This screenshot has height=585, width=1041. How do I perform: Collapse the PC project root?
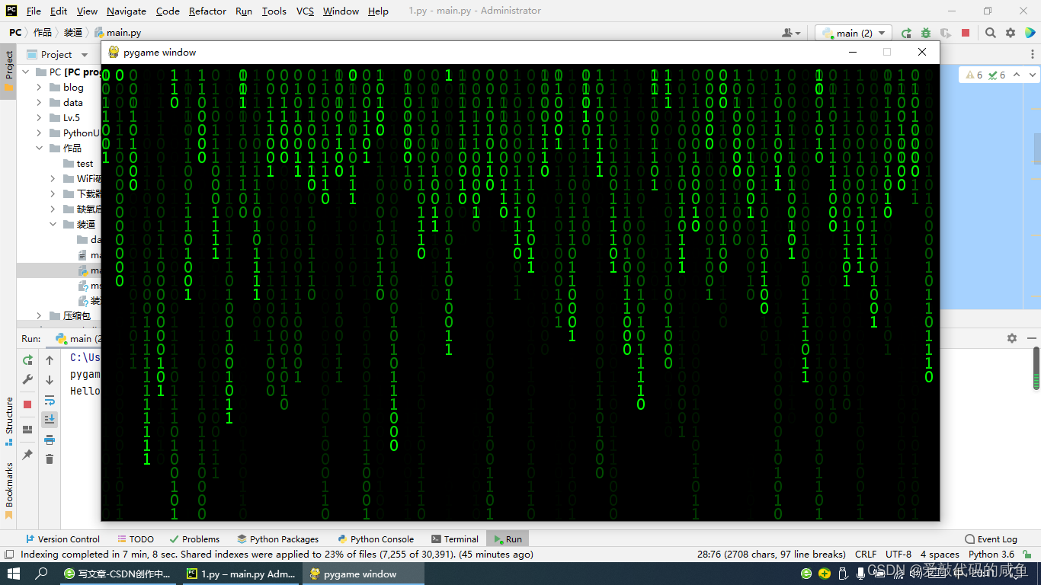[x=26, y=72]
